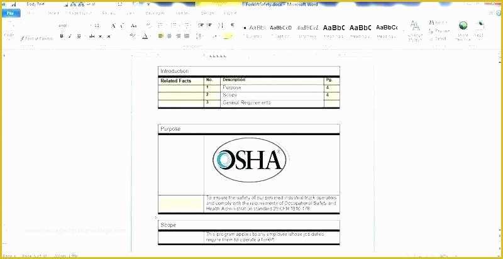Apply the Emphasis style
The image size is (503, 259).
[x=307, y=31]
